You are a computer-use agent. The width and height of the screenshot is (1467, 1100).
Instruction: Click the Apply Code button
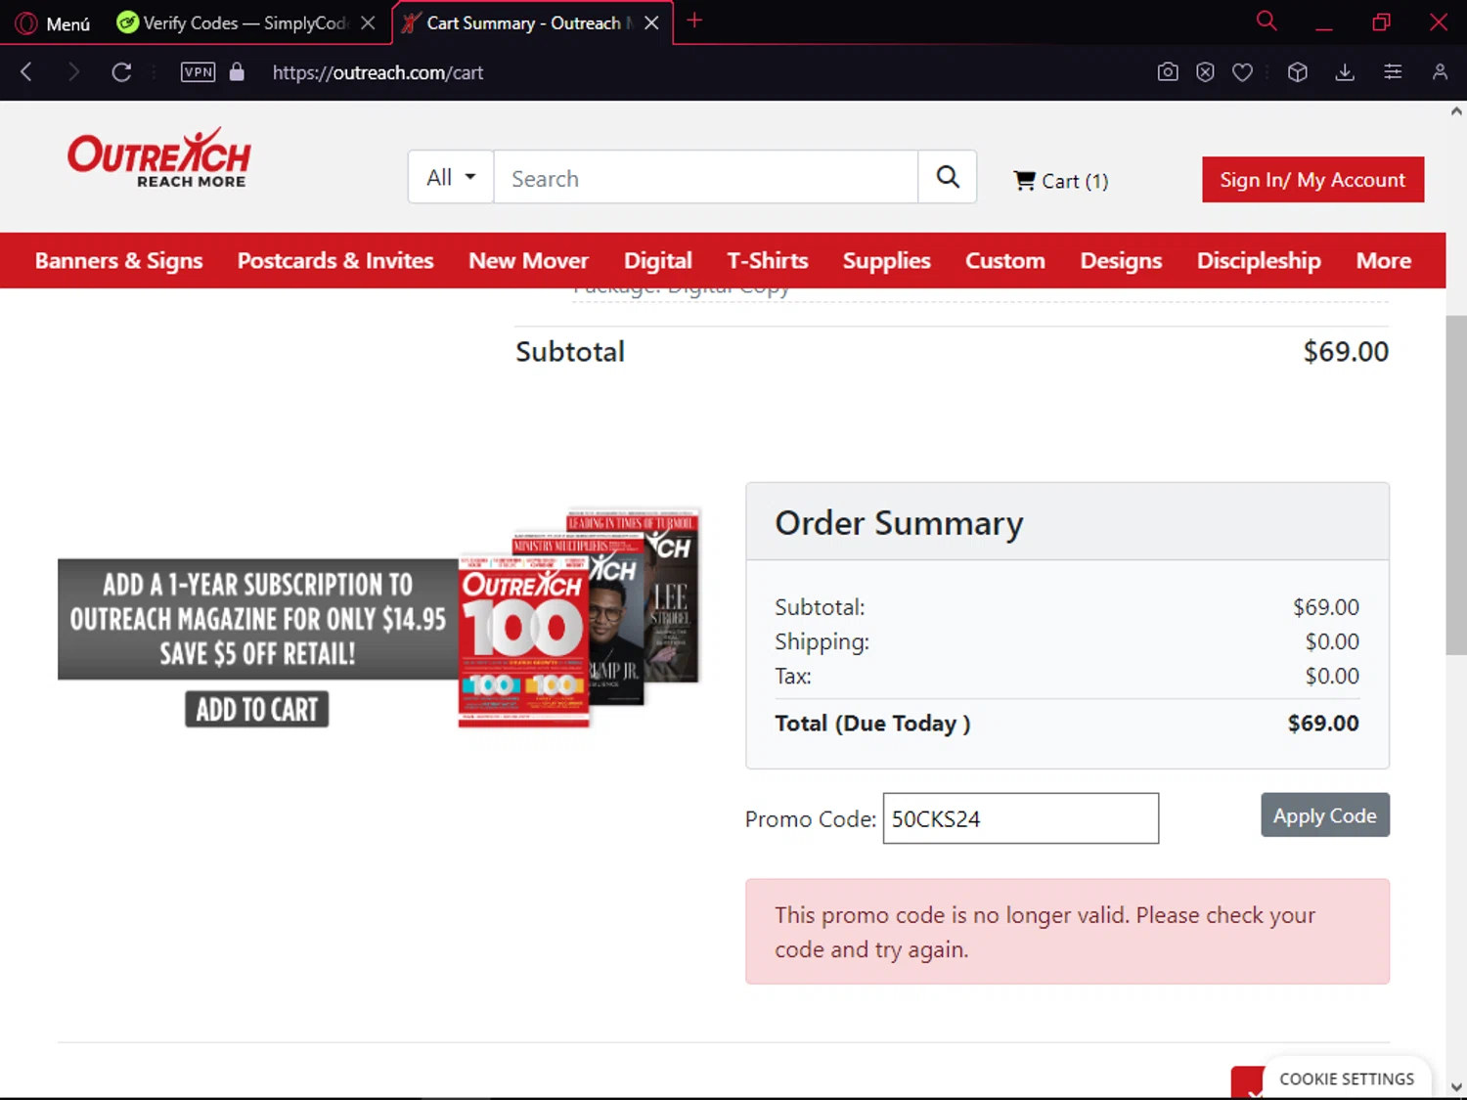1324,815
